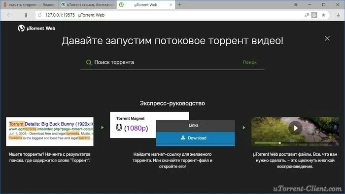Open a new tab with the plus button

click(179, 4)
